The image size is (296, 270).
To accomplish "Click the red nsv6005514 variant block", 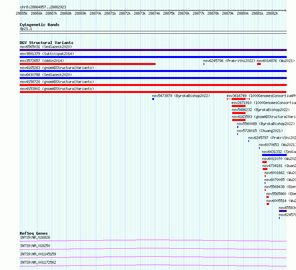I will (x=268, y=204).
